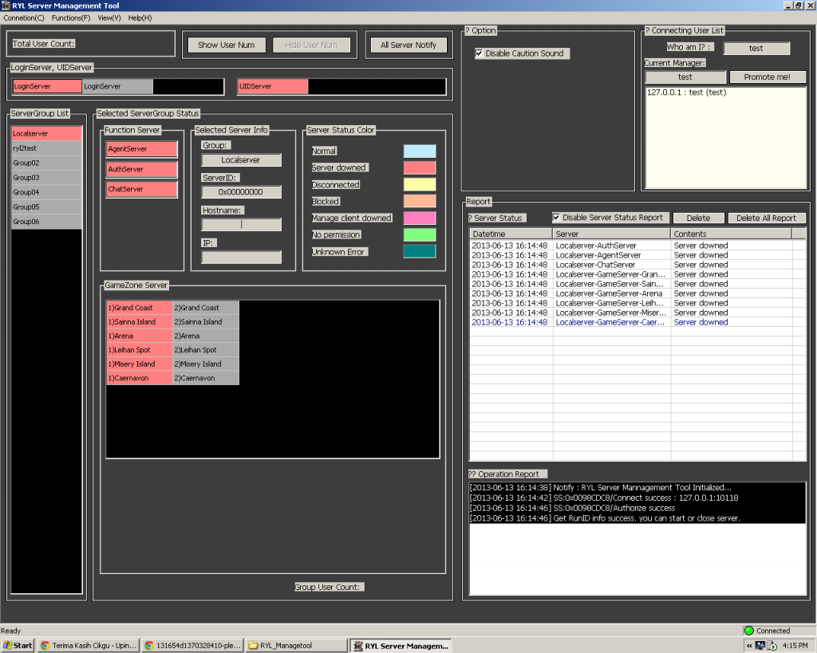Viewport: 817px width, 653px height.
Task: Open the View(V) menu
Action: click(109, 18)
